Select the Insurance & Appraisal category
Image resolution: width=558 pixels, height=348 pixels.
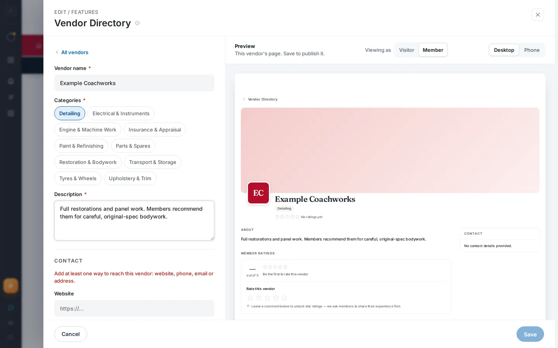[x=155, y=130]
